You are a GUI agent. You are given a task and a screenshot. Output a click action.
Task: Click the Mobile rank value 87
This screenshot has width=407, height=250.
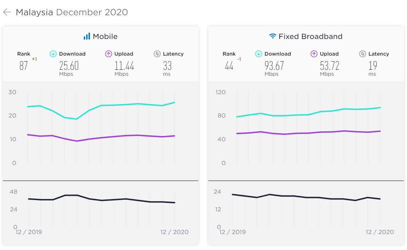point(23,66)
